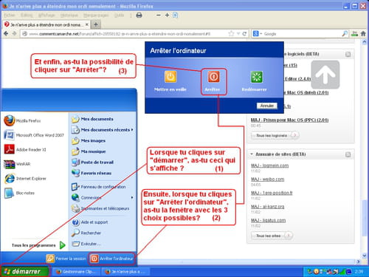The image size is (369, 277).
Task: Click the reload page icon in address bar
Action: pyautogui.click(x=244, y=34)
